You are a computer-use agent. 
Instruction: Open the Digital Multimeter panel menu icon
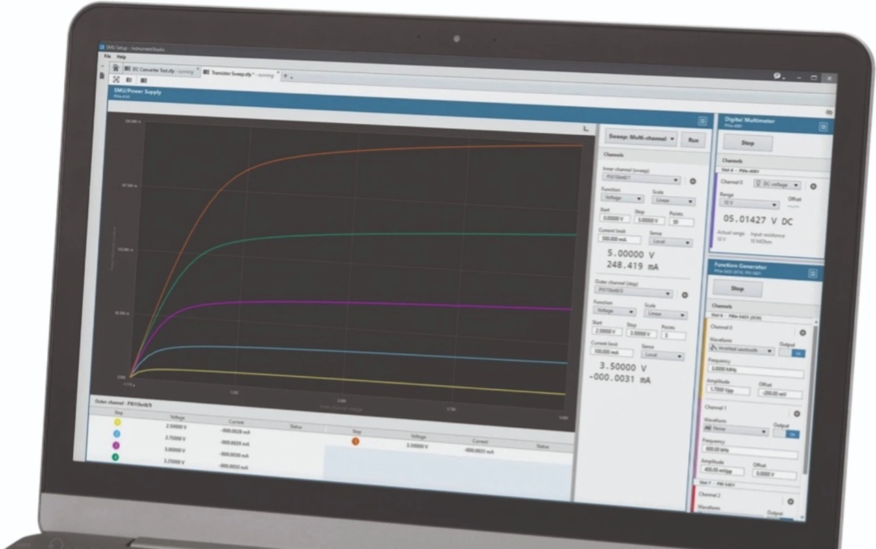coord(823,127)
